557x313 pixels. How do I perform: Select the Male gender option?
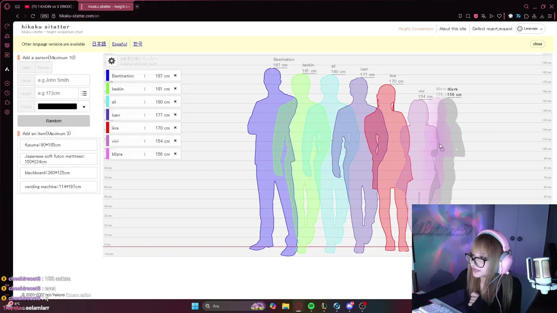click(x=26, y=67)
